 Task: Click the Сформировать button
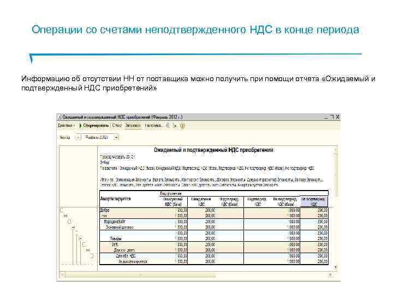pyautogui.click(x=94, y=126)
